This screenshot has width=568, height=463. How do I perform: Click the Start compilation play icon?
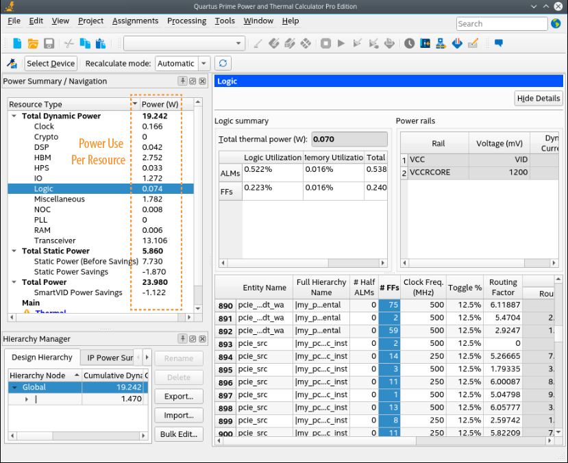click(x=341, y=43)
